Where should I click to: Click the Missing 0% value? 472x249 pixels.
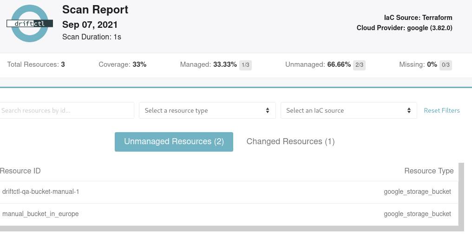click(432, 64)
